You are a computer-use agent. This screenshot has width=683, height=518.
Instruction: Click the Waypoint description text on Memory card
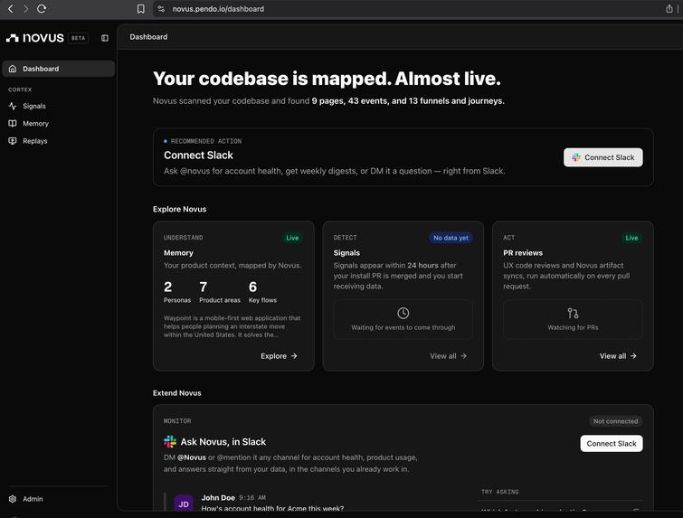(232, 326)
